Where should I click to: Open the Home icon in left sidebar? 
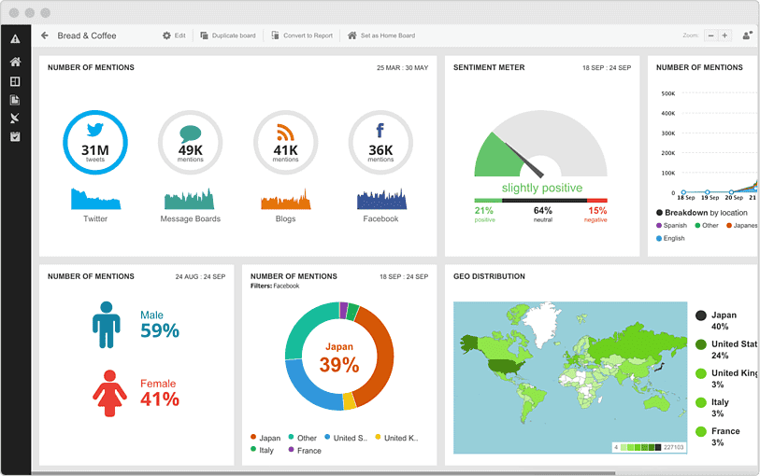pyautogui.click(x=15, y=62)
